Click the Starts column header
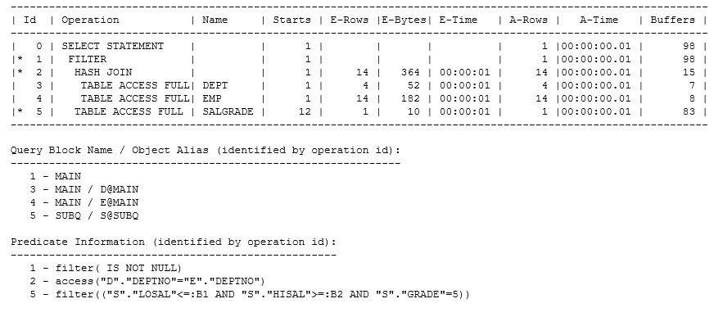Viewport: 723px width, 317px height. (x=291, y=20)
